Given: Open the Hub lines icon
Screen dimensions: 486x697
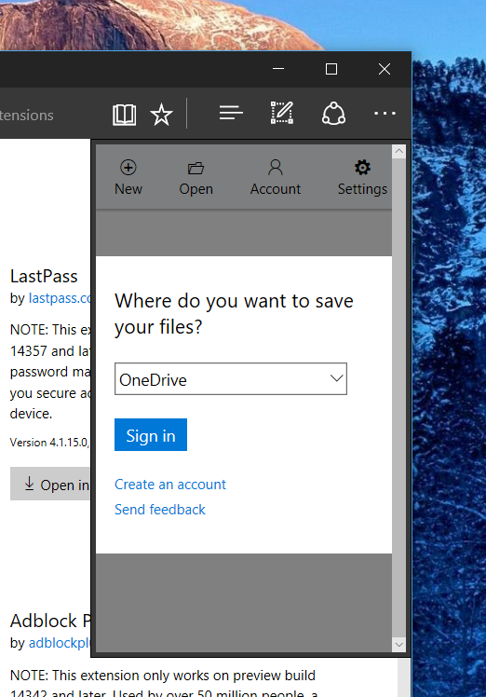Looking at the screenshot, I should tap(231, 113).
